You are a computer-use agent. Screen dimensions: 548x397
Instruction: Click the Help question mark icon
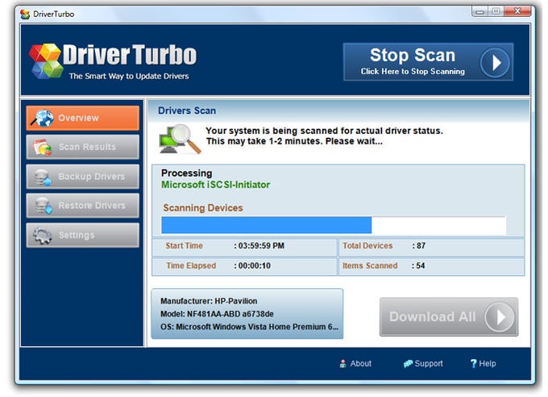(474, 363)
